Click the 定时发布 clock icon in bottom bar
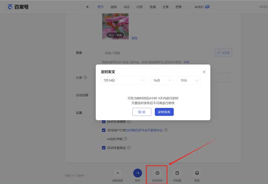This screenshot has width=268, height=184. pyautogui.click(x=158, y=173)
